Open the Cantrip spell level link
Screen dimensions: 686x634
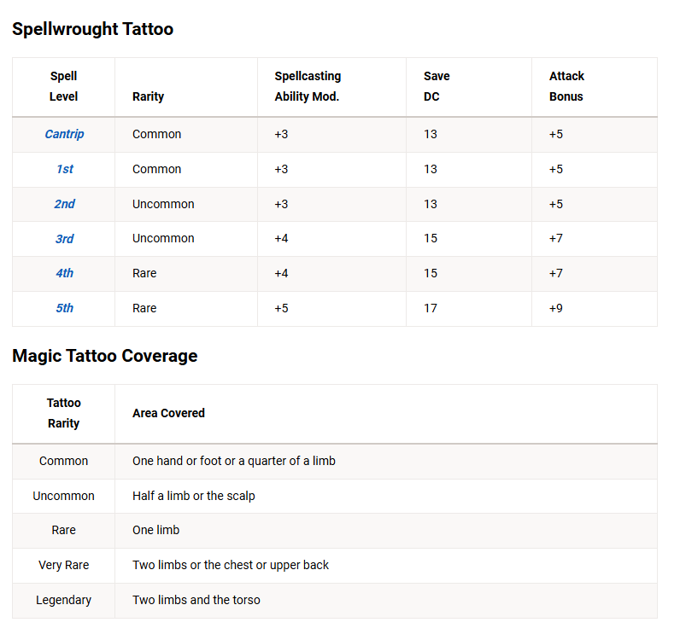[x=64, y=134]
